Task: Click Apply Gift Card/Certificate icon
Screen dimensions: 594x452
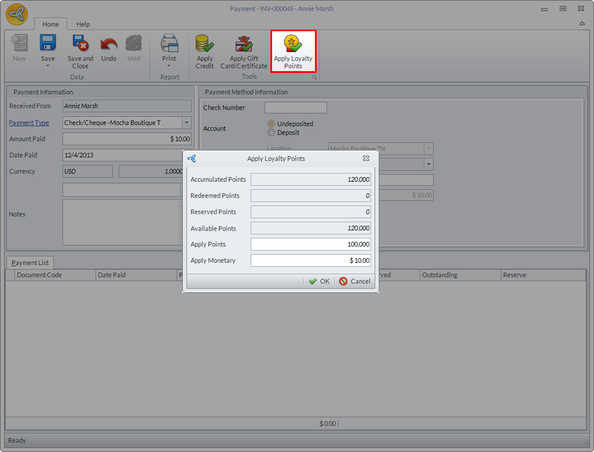Action: coord(244,43)
